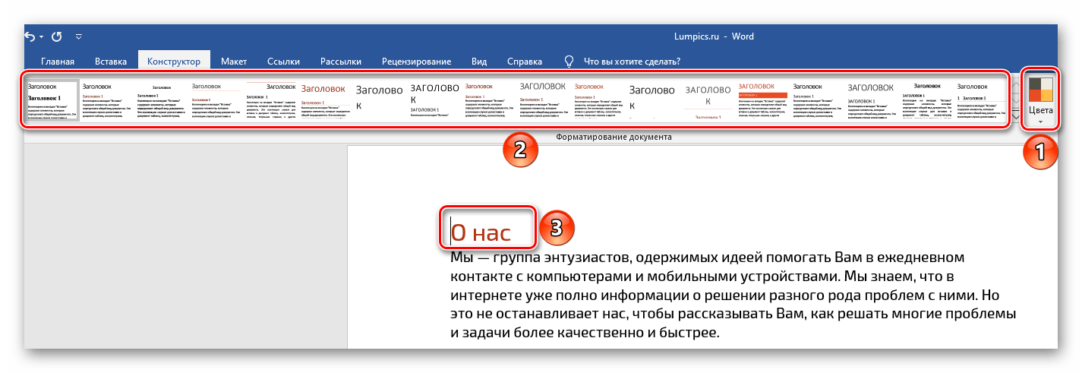Switch to the Главная tab
Viewport: 1082px width, 373px height.
click(58, 62)
